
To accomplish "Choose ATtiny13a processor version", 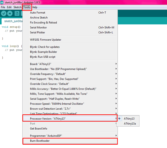I will point(128,124).
